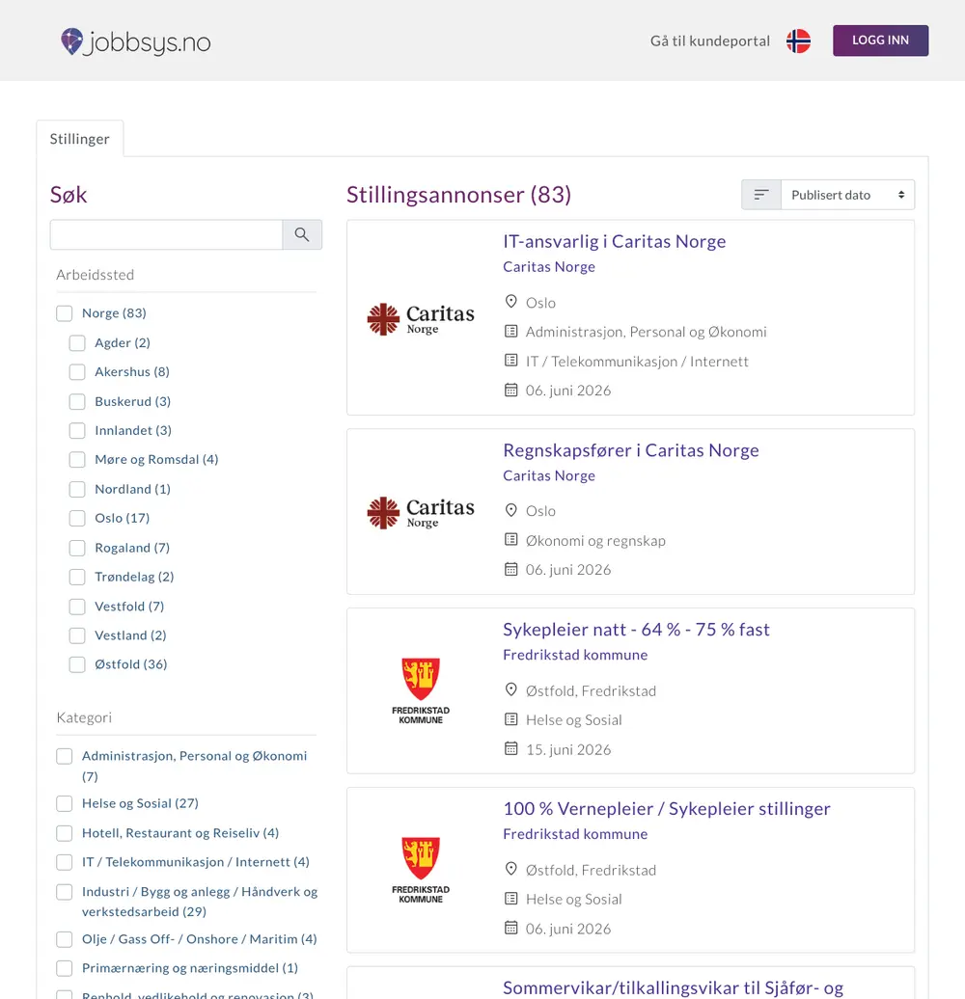Screen dimensions: 965x999
Task: Tick the Trøndelag (2) checkbox
Action: pos(77,577)
